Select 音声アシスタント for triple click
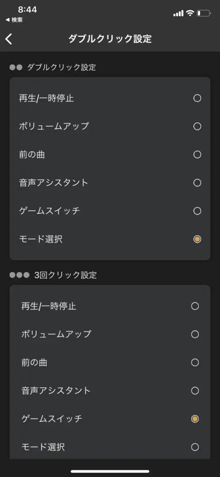The width and height of the screenshot is (220, 477). pos(110,391)
